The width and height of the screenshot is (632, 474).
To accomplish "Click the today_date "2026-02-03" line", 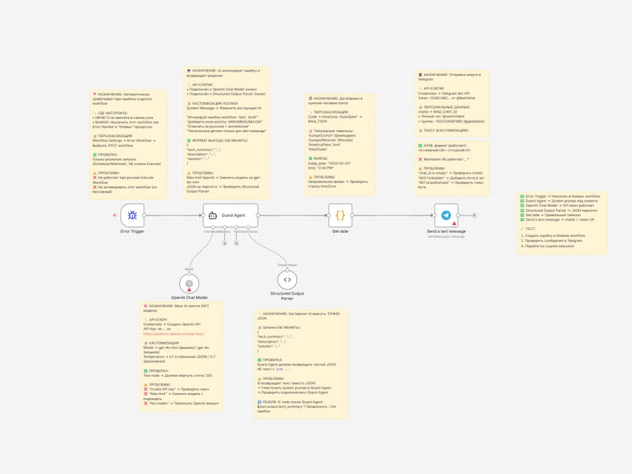I will click(x=330, y=163).
